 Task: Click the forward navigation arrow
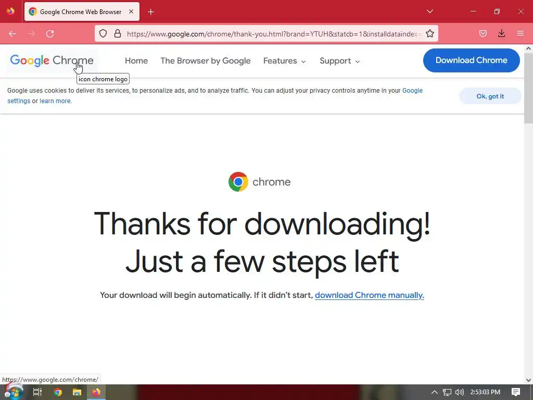(31, 34)
